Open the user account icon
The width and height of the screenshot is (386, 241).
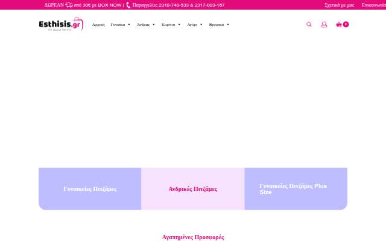click(x=324, y=24)
